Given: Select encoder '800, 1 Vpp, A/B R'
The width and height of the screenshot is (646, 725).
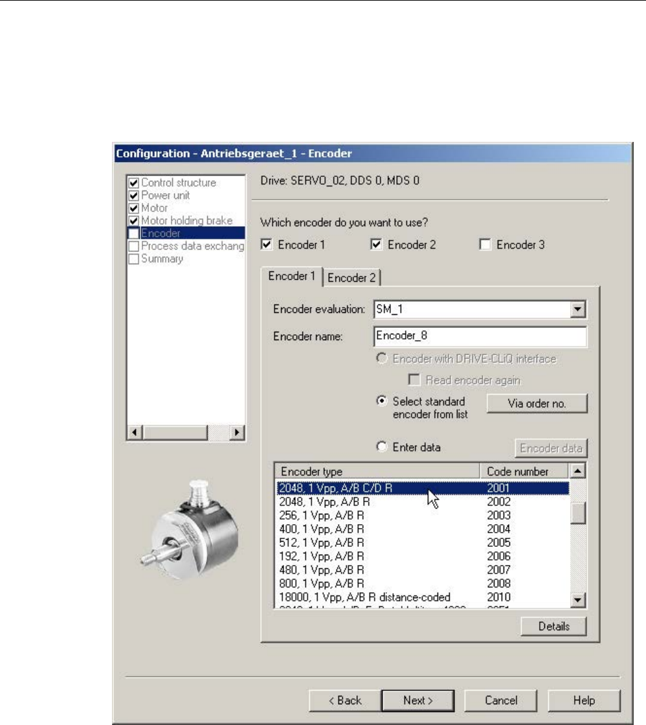Looking at the screenshot, I should [x=423, y=584].
